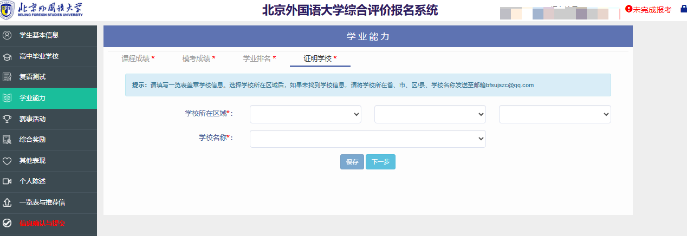Switch to the 模考成绩 tab
Viewport: 687px width, 236px height.
[198, 58]
